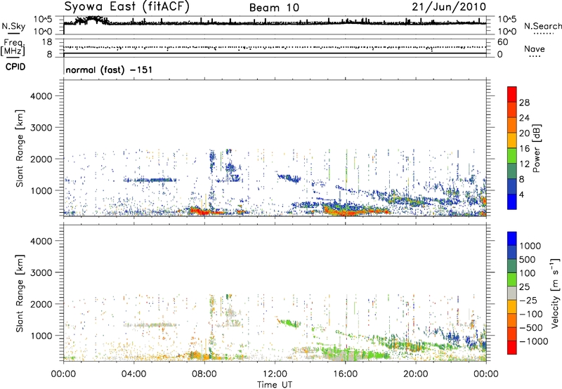
Task: Click the '-100' tick on Velocity colorbar
Action: [531, 314]
